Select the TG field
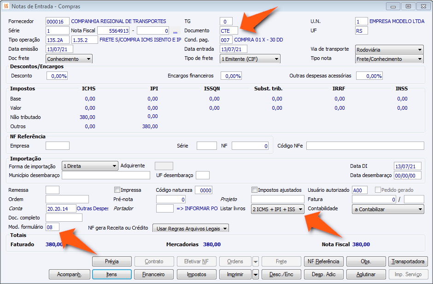 click(x=226, y=22)
